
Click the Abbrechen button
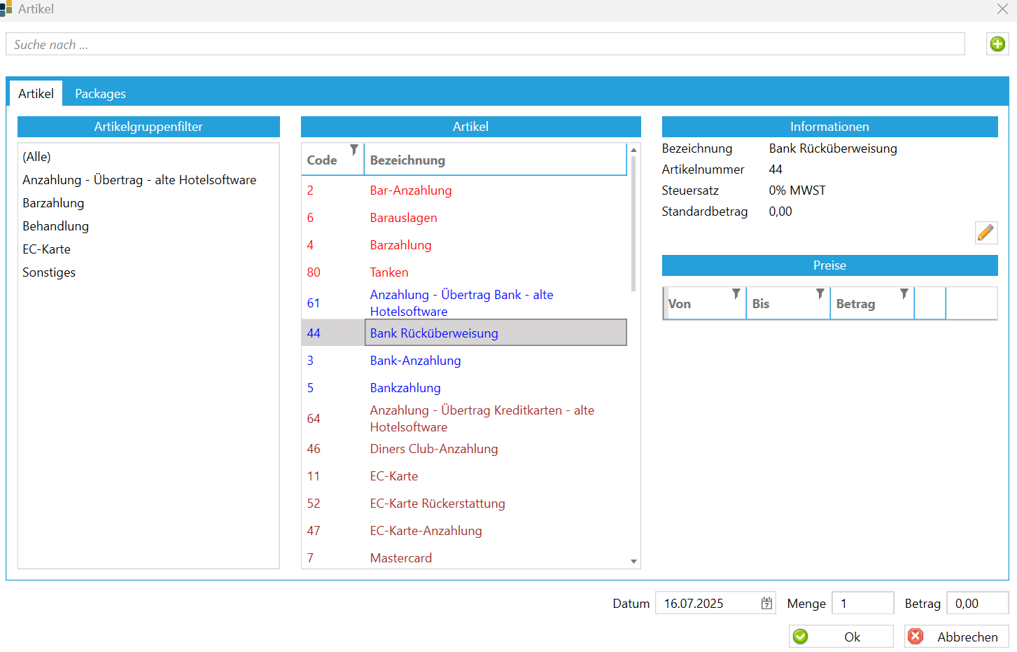click(x=957, y=637)
